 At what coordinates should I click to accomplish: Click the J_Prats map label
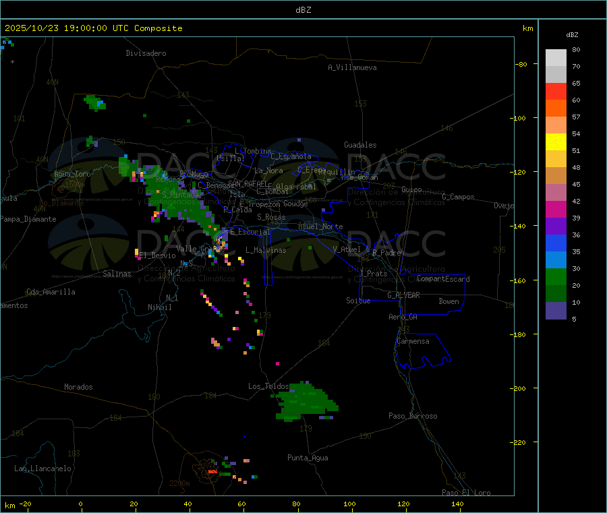(374, 274)
